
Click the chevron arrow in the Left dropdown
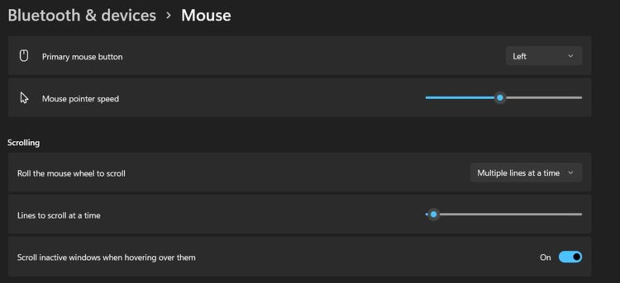pos(571,56)
